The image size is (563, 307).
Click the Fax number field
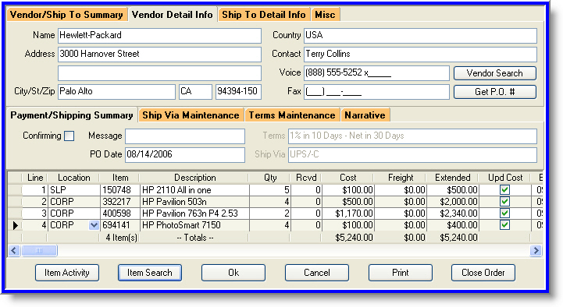click(376, 92)
